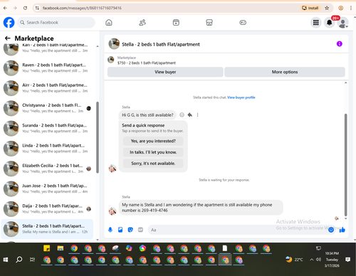Open the View buyer profile link
356x276 pixels.
tap(241, 97)
